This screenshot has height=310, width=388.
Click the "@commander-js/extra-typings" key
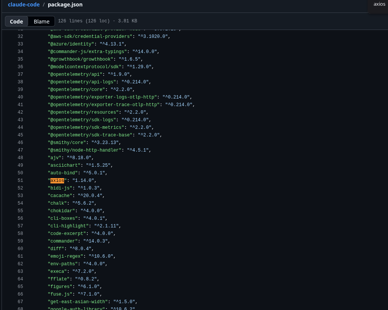click(x=87, y=52)
